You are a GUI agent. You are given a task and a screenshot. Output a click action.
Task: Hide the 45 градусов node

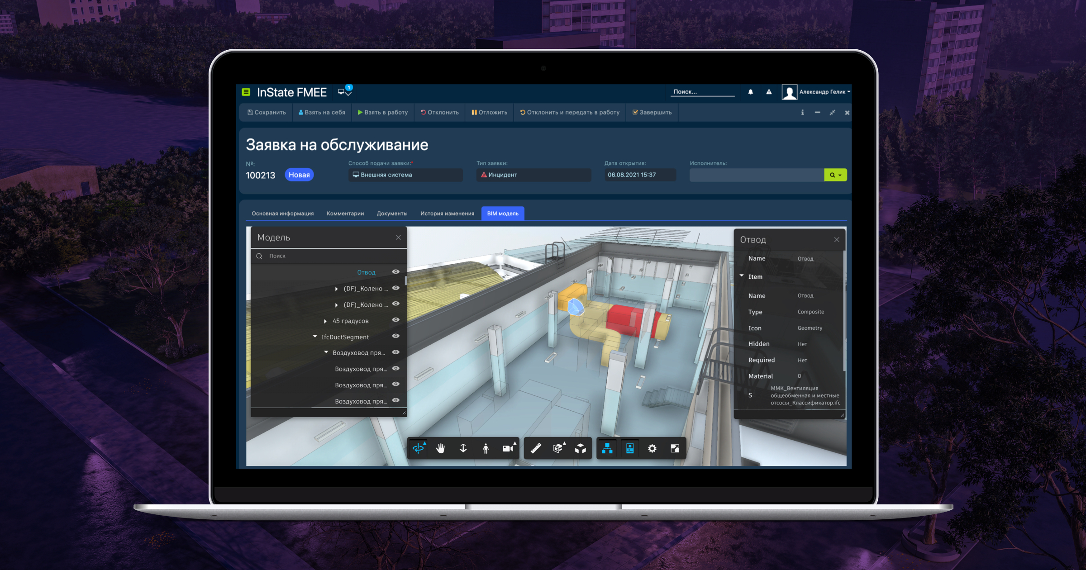click(396, 320)
